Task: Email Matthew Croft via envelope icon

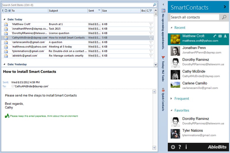Action: (x=220, y=36)
